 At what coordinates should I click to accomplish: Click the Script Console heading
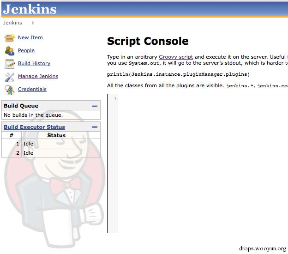(x=148, y=41)
